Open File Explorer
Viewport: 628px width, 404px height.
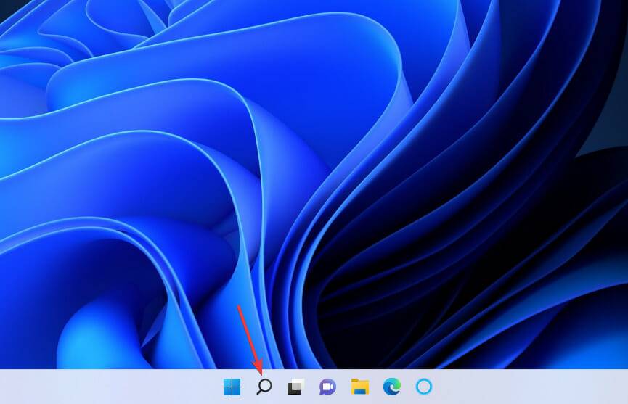pos(359,387)
